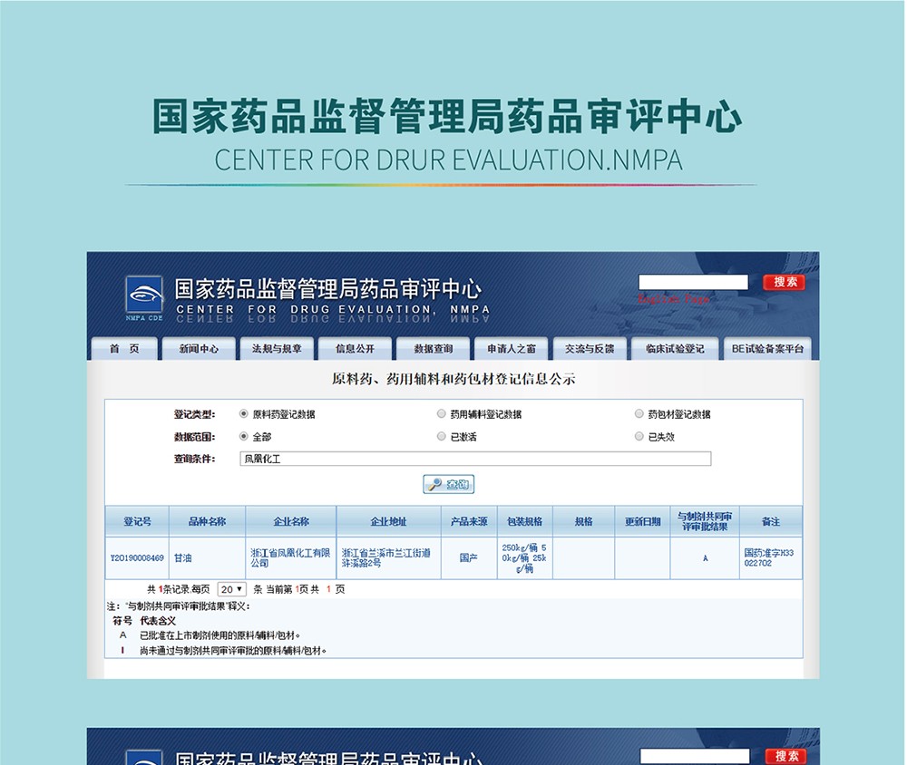The image size is (907, 765).
Task: Open the 临床试验登记 tab
Action: (x=675, y=349)
